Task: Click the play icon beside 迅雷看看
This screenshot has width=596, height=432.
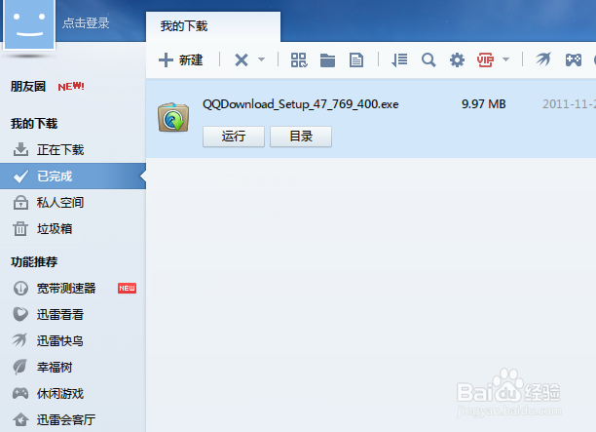Action: (20, 314)
